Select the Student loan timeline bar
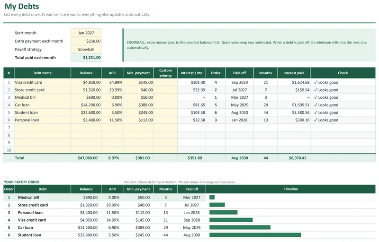Image resolution: width=379 pixels, height=242 pixels. click(255, 235)
